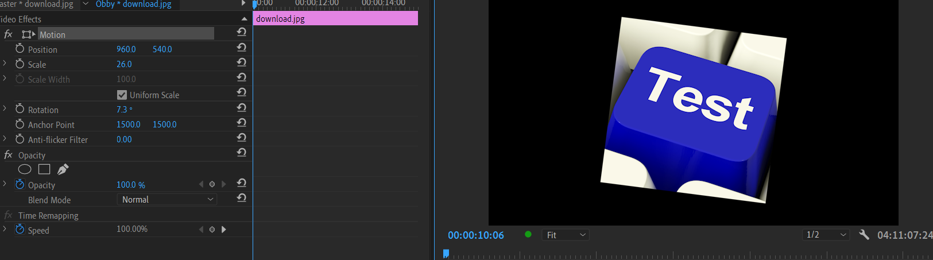Click the Scale value 26.0
The width and height of the screenshot is (933, 260).
click(124, 64)
